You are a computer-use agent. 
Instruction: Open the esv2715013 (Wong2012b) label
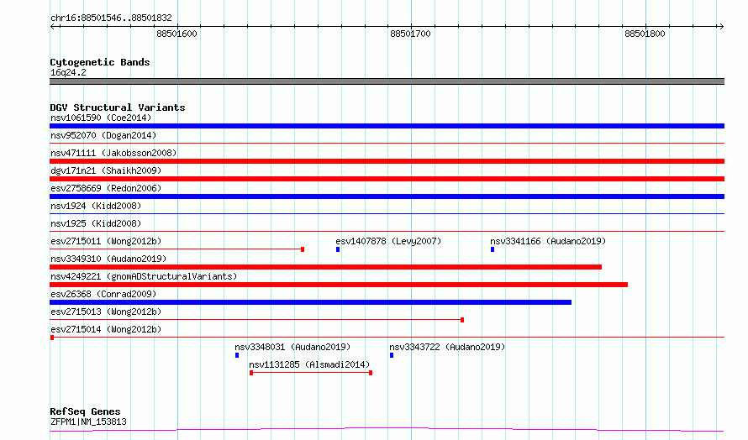[x=106, y=312]
